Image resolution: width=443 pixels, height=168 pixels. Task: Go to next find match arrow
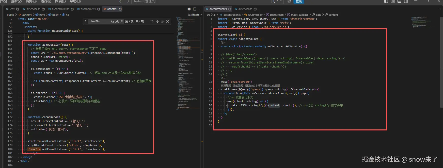pyautogui.click(x=157, y=22)
